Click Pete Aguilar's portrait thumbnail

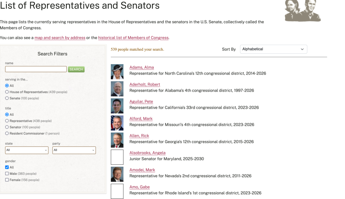tap(117, 106)
